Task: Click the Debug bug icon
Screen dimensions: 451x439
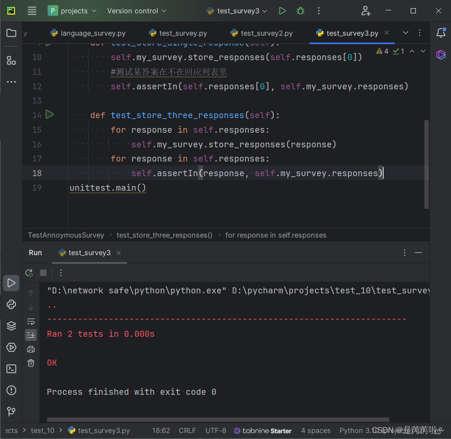Action: (x=301, y=11)
